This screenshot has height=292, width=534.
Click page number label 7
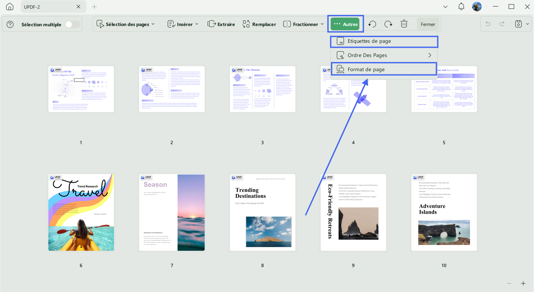(172, 265)
